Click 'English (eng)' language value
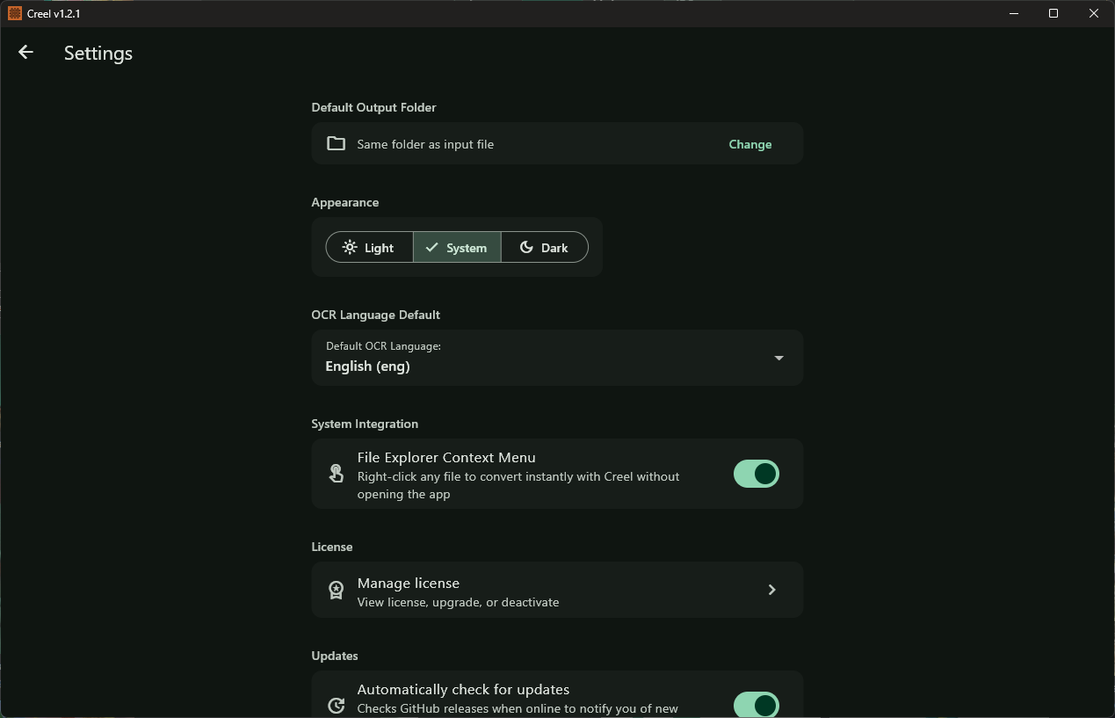The height and width of the screenshot is (718, 1115). click(367, 366)
